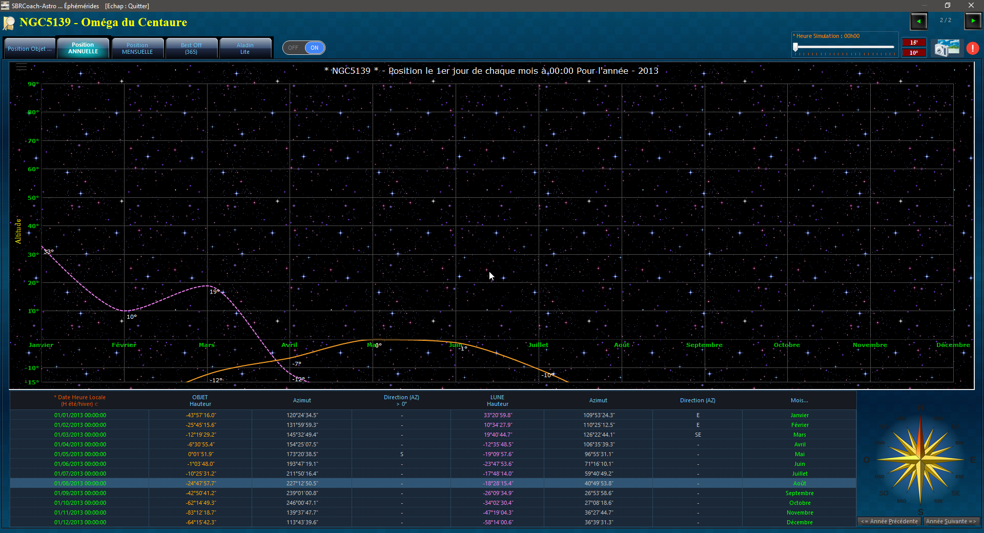Click object height value 0°01'51.9"
The width and height of the screenshot is (984, 533).
pyautogui.click(x=201, y=454)
